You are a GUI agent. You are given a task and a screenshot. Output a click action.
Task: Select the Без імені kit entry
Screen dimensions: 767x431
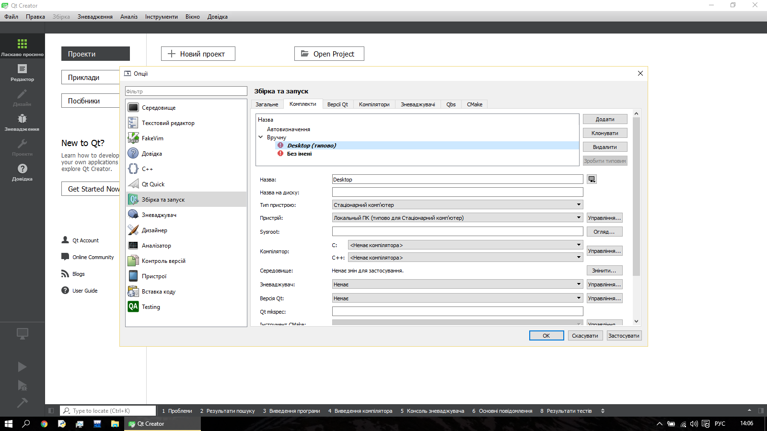click(299, 154)
